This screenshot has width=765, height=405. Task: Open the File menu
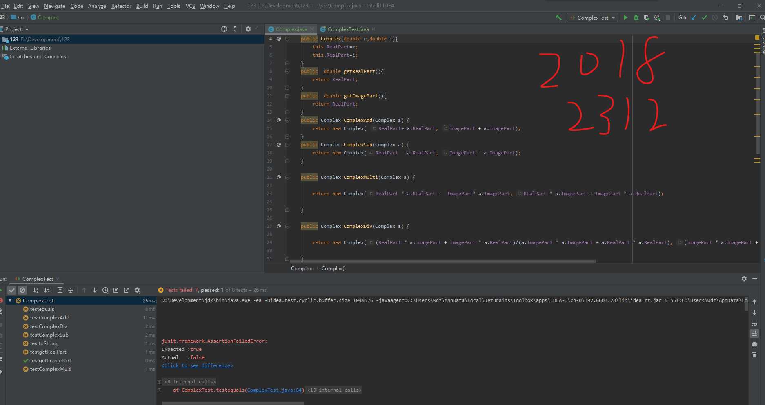(x=5, y=6)
